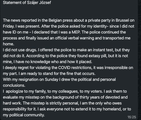The image size is (141, 120).
Task: Click the word 'conclusions.' in message
Action: 14,85
